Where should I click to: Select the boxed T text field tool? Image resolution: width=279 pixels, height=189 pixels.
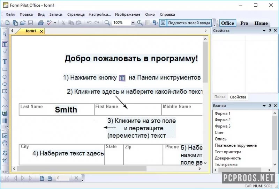[5, 44]
